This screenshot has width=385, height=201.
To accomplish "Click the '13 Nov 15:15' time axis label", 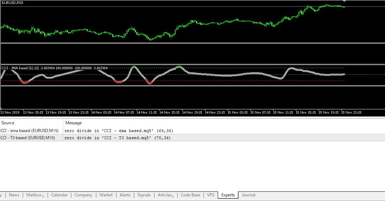I will [33, 113].
